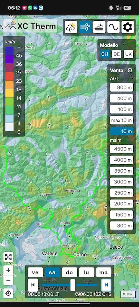Open the main settings gear
This screenshot has height=307, width=139.
[128, 27]
